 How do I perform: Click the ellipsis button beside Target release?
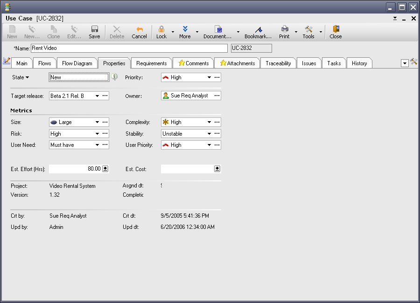105,96
